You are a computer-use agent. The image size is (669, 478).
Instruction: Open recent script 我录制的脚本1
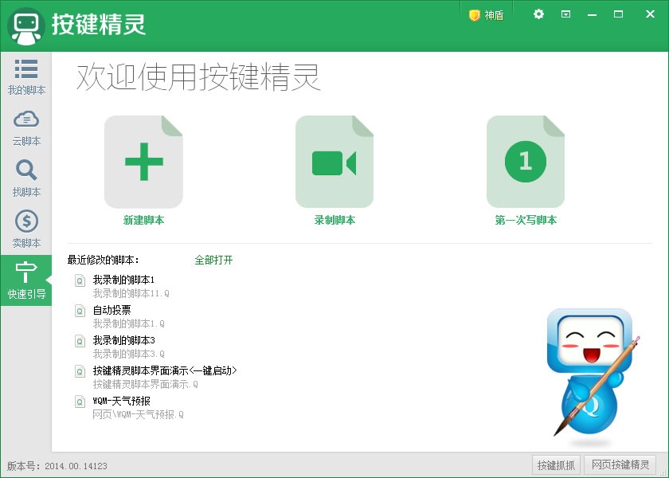pyautogui.click(x=123, y=280)
